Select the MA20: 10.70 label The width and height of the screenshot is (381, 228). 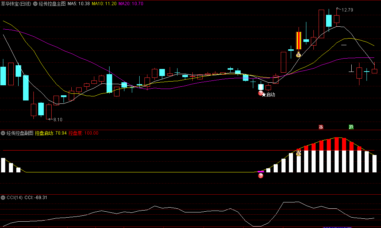[x=131, y=4]
